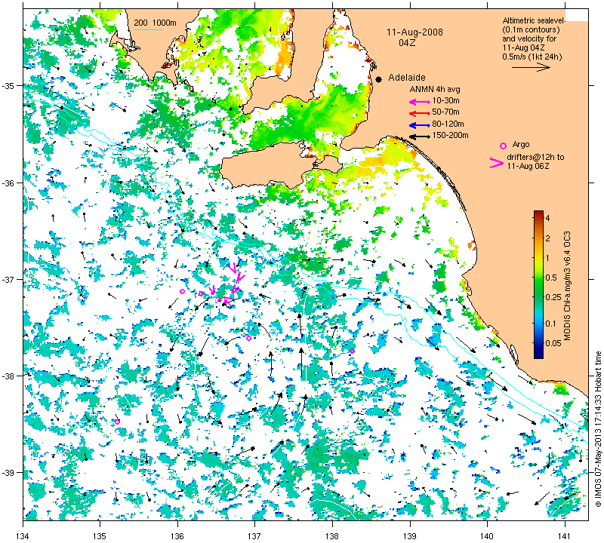Click the 'MODIS Chl-a mg/m3 v6.4 OC3' colorbar title

pyautogui.click(x=567, y=286)
